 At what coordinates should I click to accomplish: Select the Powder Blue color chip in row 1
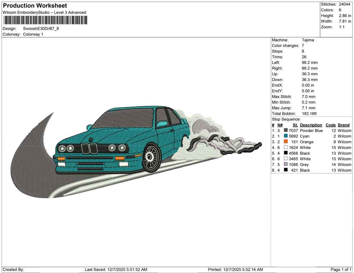tap(285, 130)
